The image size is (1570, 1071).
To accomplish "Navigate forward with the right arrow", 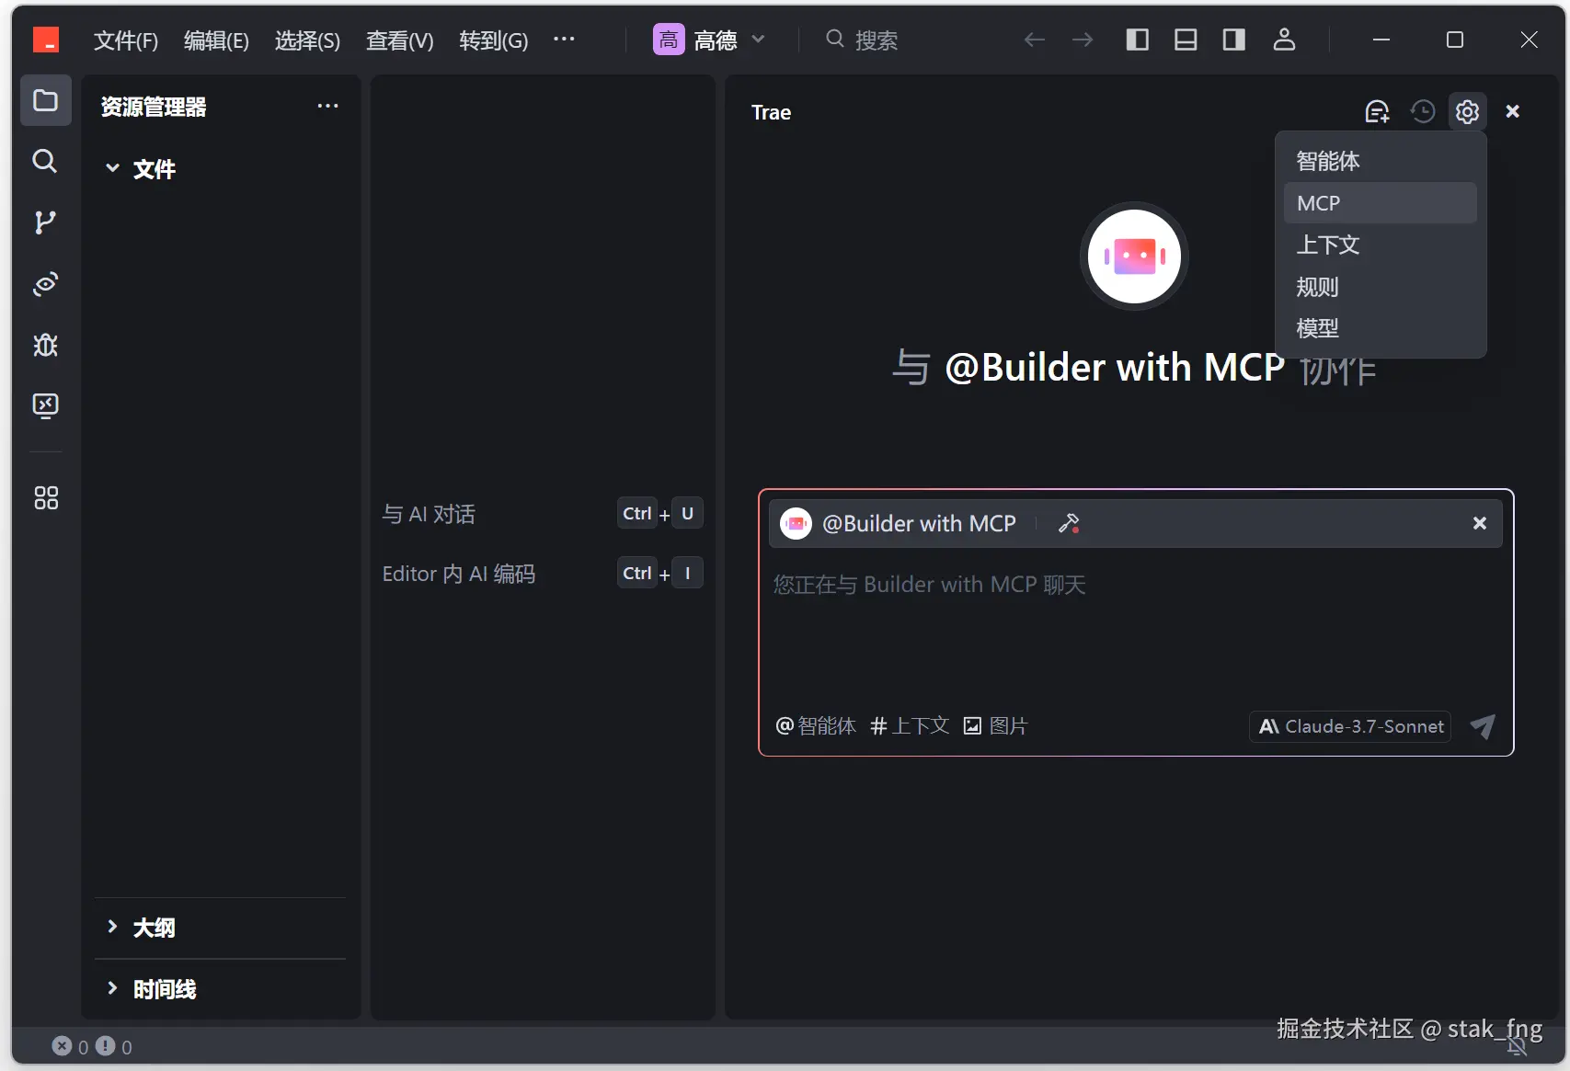I will [x=1083, y=40].
